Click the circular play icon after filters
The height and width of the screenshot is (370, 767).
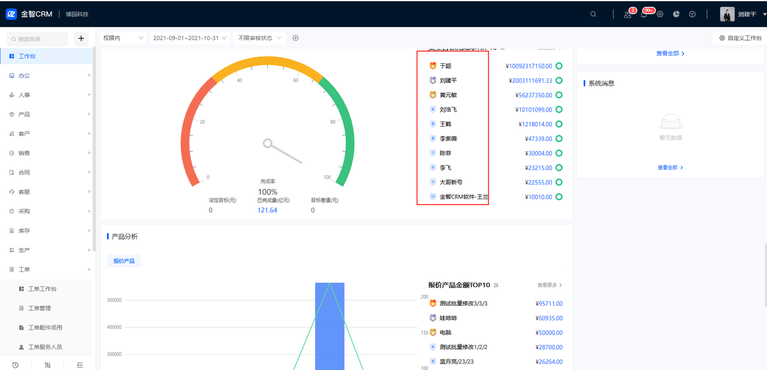[x=295, y=38]
